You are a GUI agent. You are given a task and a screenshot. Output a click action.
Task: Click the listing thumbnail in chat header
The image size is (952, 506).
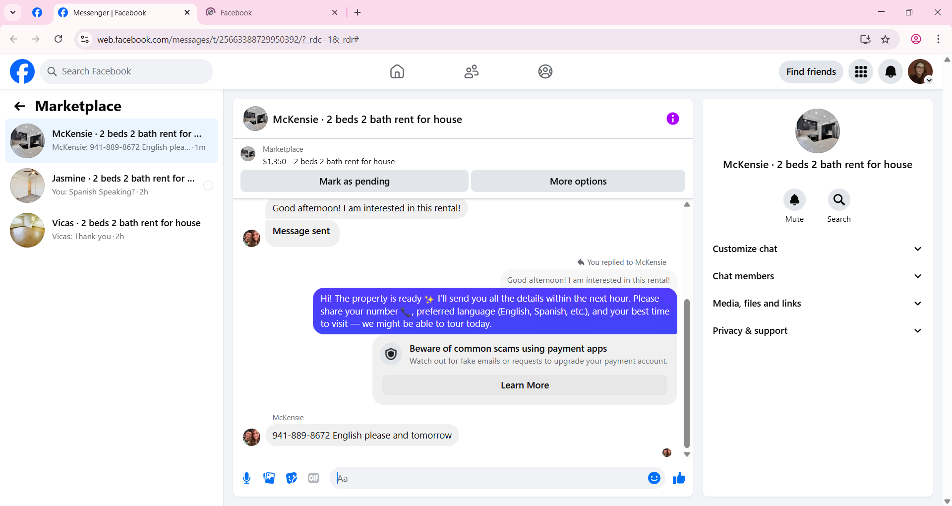pyautogui.click(x=255, y=119)
